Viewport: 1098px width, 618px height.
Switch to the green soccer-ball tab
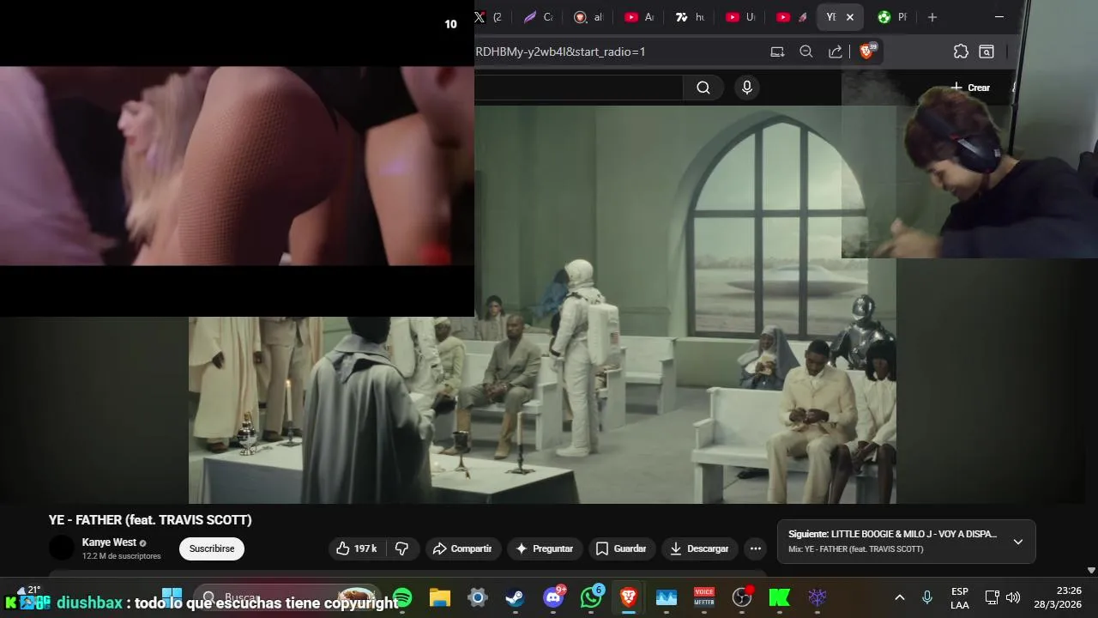tap(892, 17)
